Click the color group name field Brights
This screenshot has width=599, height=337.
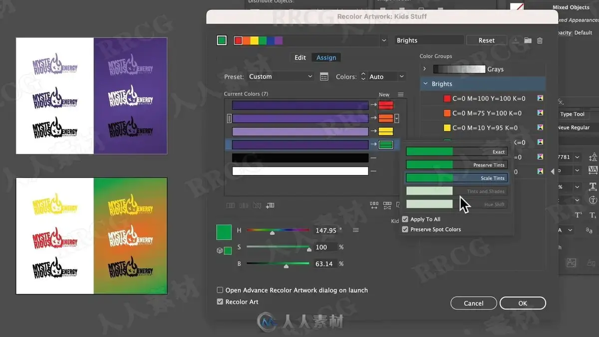[429, 40]
